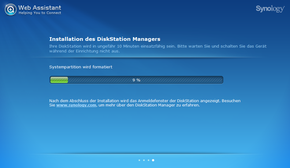Select the first step indicator dot
The image size is (290, 168).
tap(139, 160)
